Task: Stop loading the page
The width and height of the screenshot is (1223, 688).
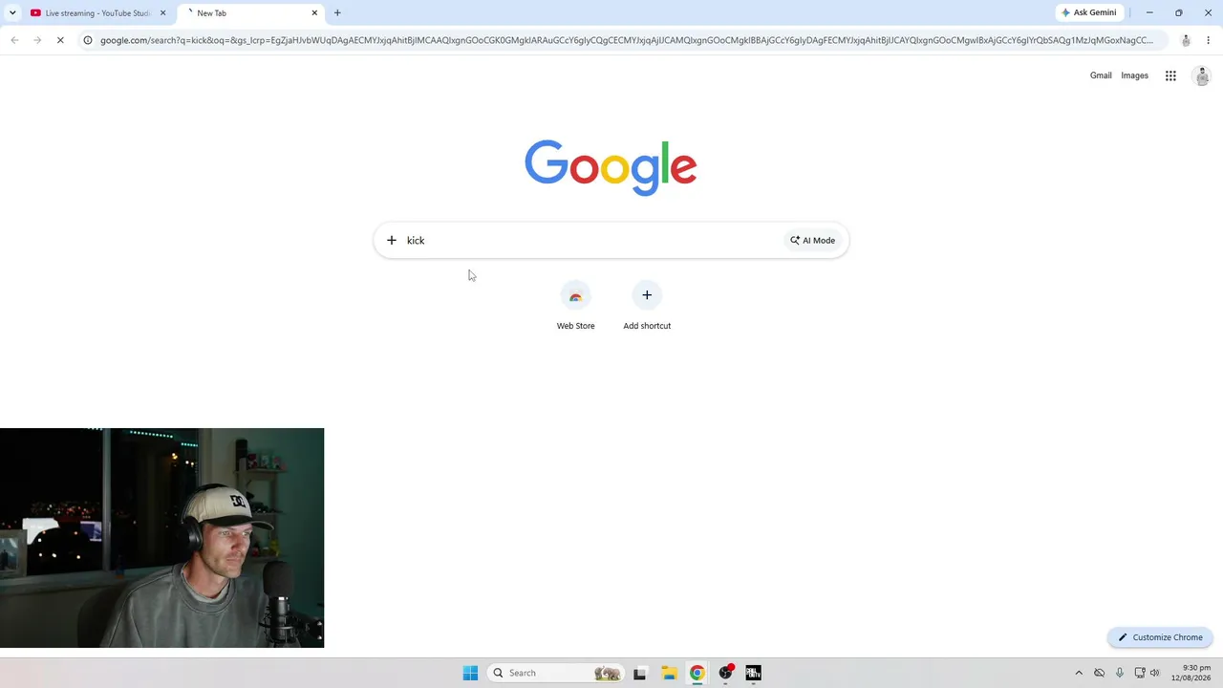Action: click(x=61, y=40)
